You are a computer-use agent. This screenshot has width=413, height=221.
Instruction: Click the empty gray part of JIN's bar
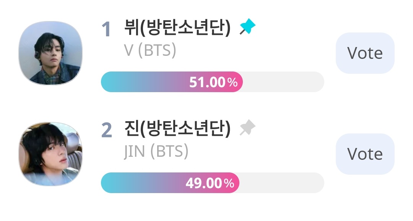(282, 183)
